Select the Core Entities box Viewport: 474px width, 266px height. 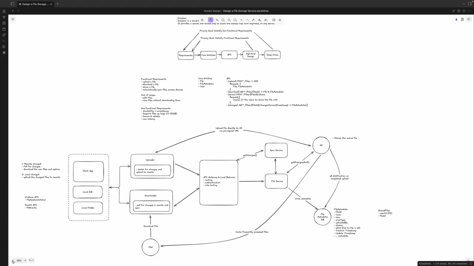pyautogui.click(x=208, y=55)
